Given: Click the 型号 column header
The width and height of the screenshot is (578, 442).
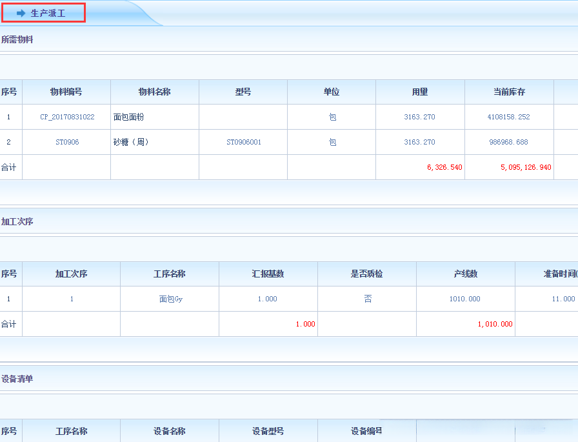Looking at the screenshot, I should click(243, 92).
